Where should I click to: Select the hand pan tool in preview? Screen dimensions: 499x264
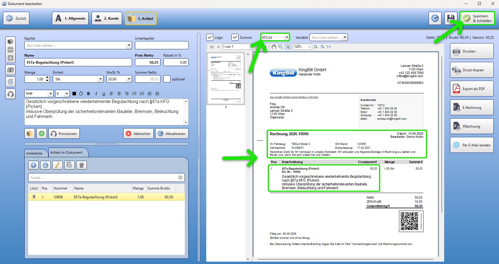(x=274, y=47)
